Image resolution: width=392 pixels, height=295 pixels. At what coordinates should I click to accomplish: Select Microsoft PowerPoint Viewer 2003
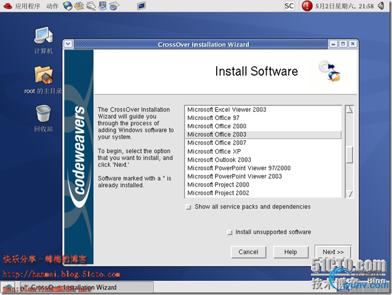click(x=263, y=176)
